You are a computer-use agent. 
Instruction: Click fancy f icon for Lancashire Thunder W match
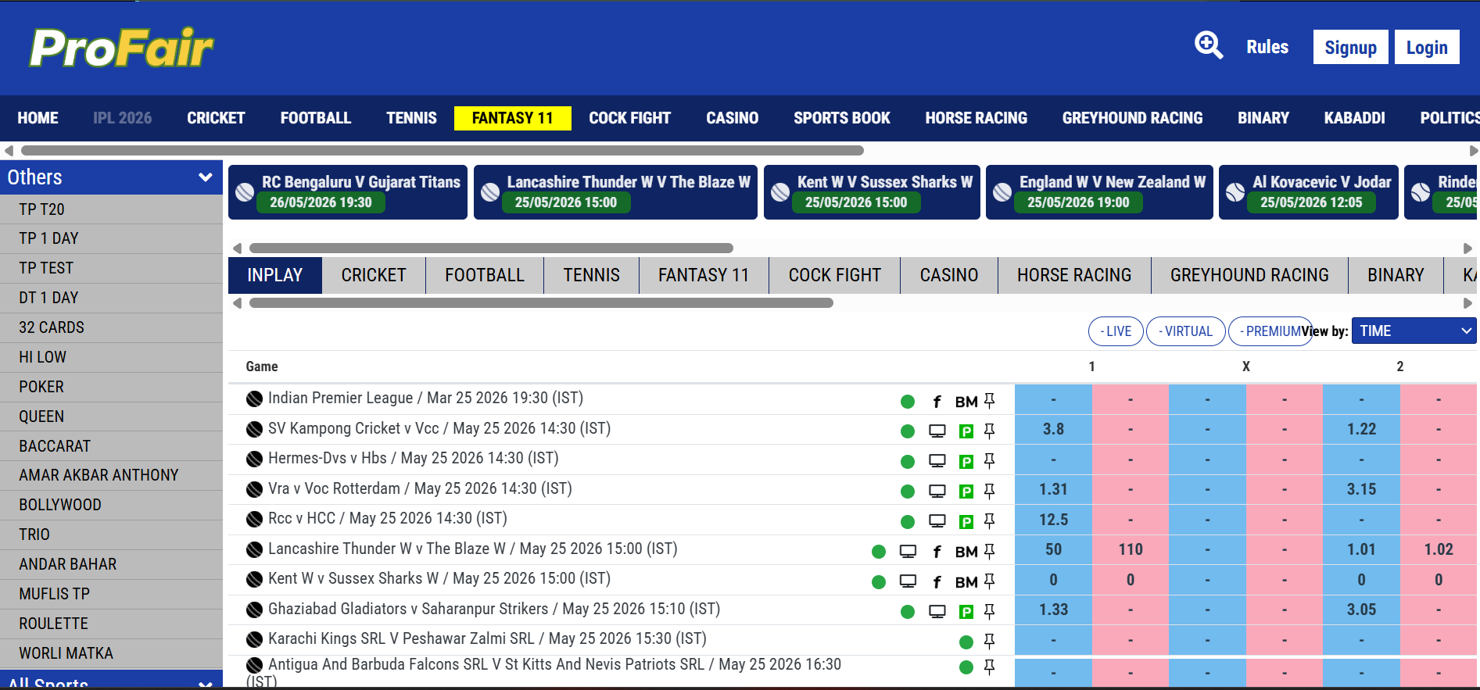tap(937, 552)
